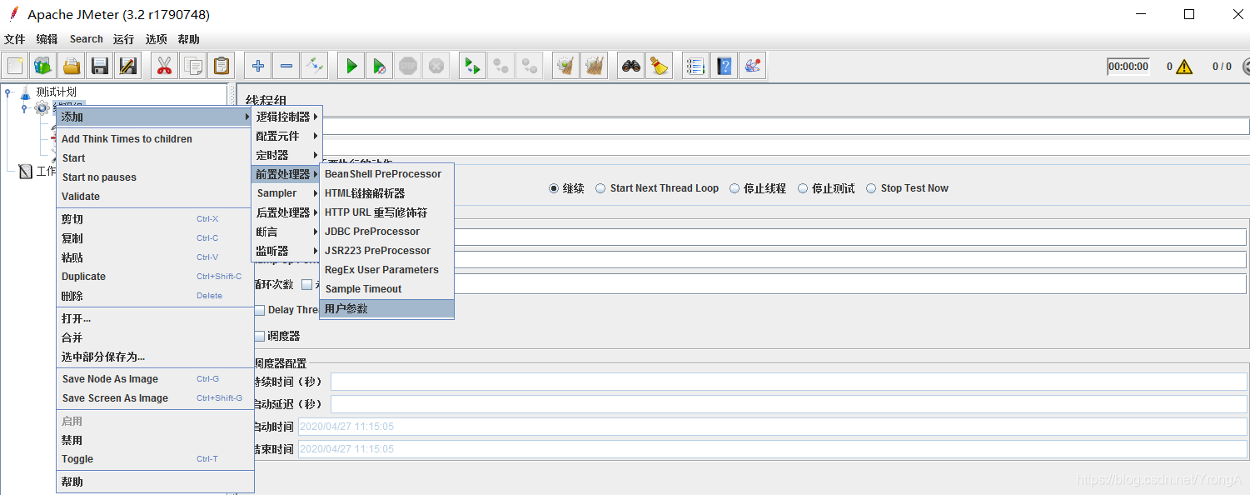Choose 用户参数 preprocessor
The image size is (1250, 495).
[x=386, y=308]
